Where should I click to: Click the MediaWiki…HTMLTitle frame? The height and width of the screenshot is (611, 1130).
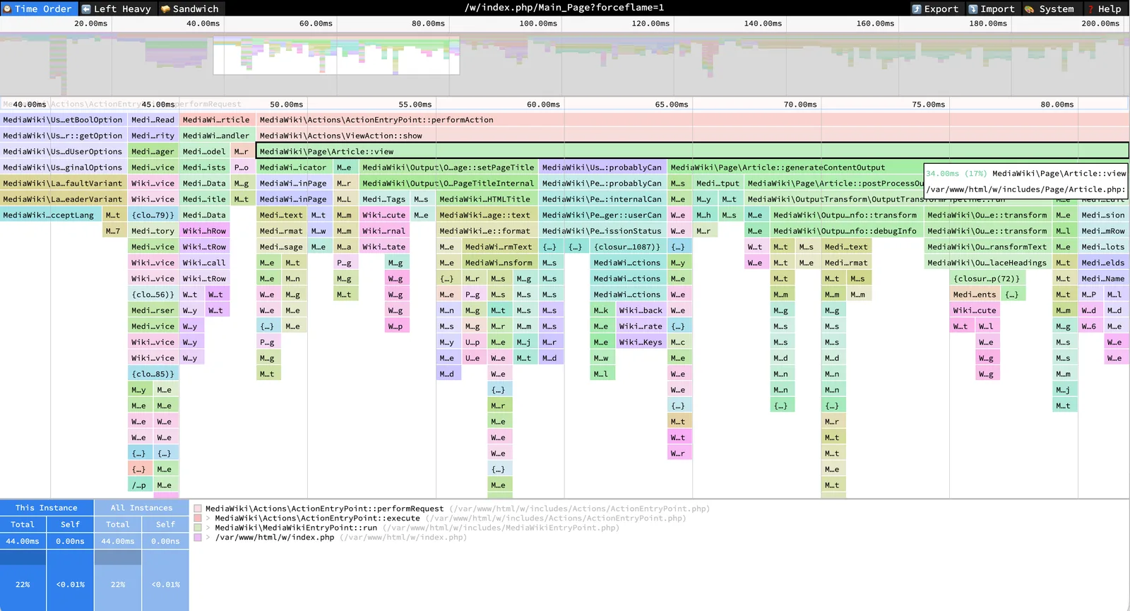(x=487, y=199)
